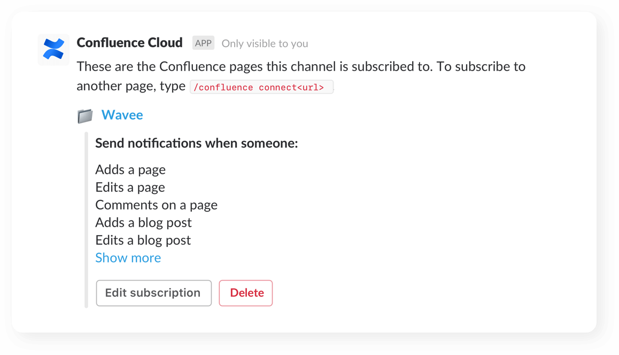Select the Edits a page notification item
This screenshot has width=619, height=355.
130,187
